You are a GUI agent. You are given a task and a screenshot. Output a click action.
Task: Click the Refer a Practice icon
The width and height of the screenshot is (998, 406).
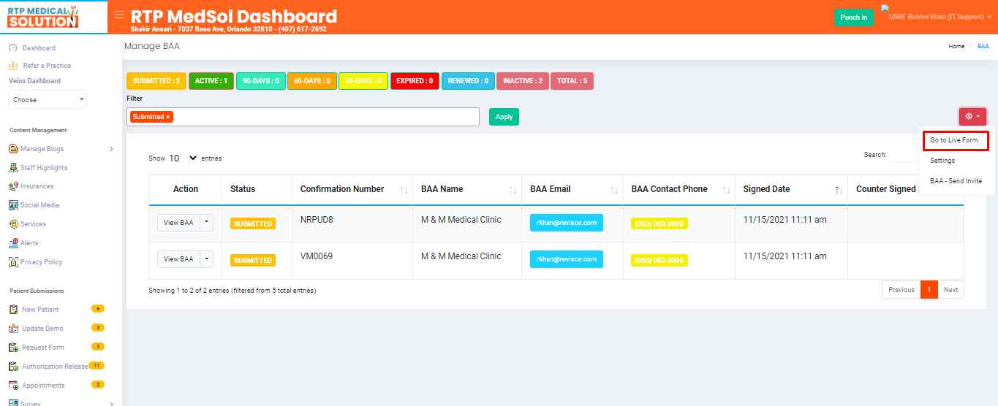pyautogui.click(x=13, y=66)
